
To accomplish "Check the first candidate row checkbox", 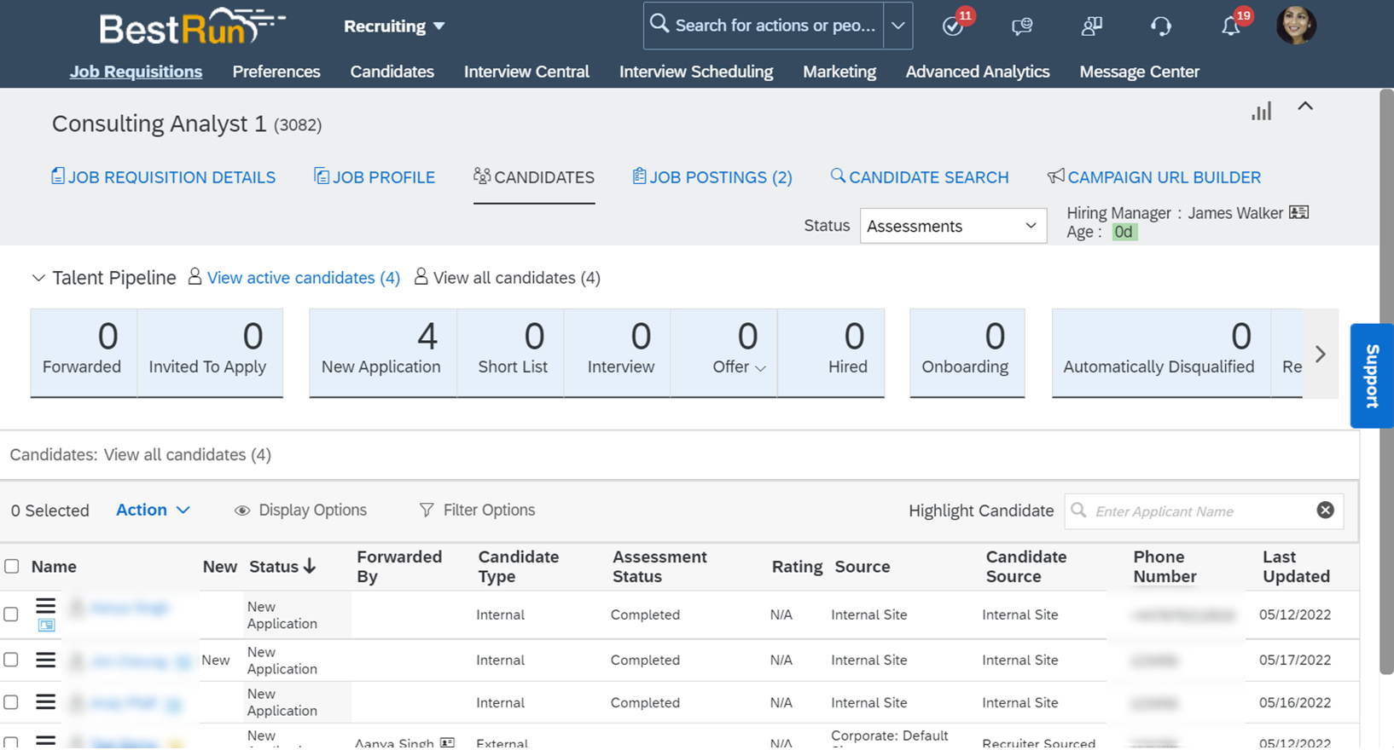I will [x=11, y=614].
